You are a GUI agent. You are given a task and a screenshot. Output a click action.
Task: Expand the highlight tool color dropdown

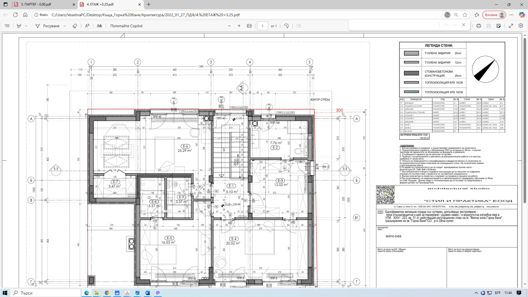(26, 26)
